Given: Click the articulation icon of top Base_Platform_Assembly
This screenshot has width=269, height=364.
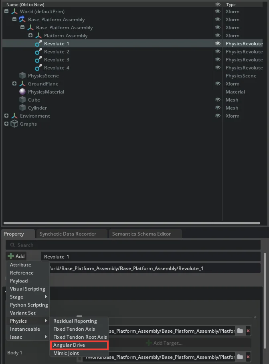Looking at the screenshot, I should tap(22, 20).
